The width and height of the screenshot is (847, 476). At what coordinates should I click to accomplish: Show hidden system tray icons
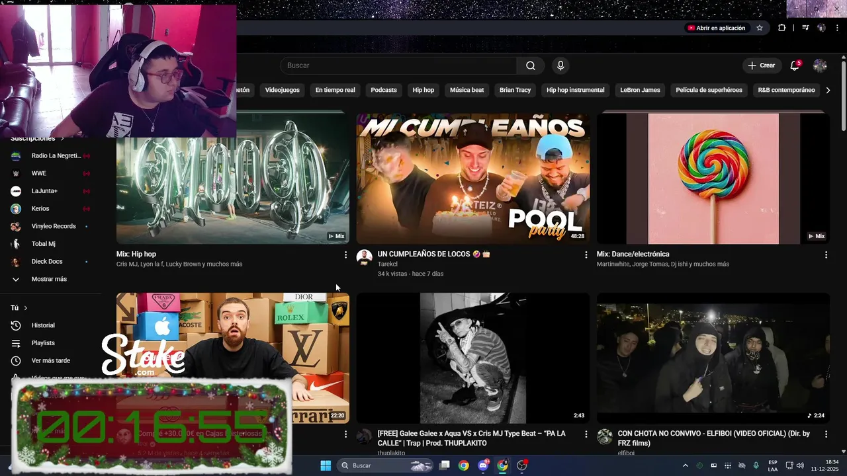click(685, 465)
